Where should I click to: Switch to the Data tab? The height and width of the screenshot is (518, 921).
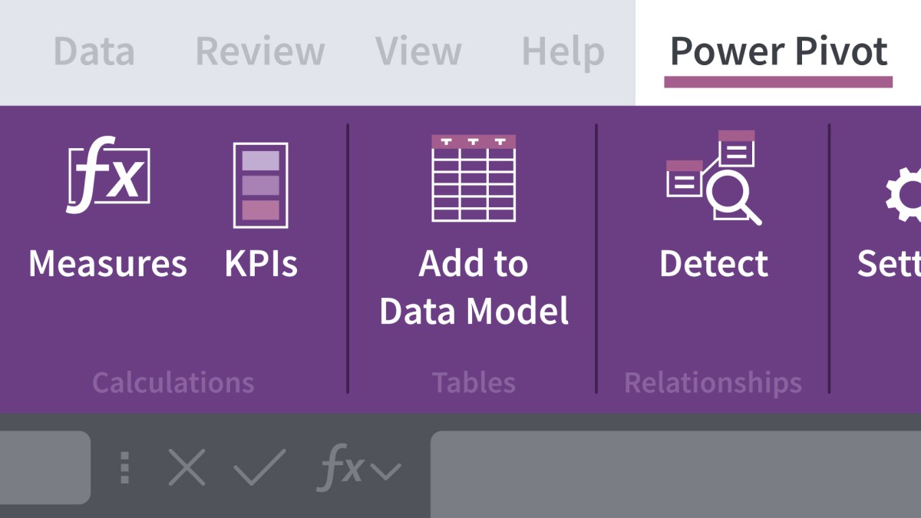pos(94,52)
